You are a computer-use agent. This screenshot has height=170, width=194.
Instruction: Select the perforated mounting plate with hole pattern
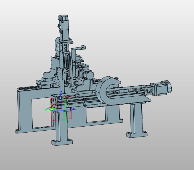(x=60, y=78)
